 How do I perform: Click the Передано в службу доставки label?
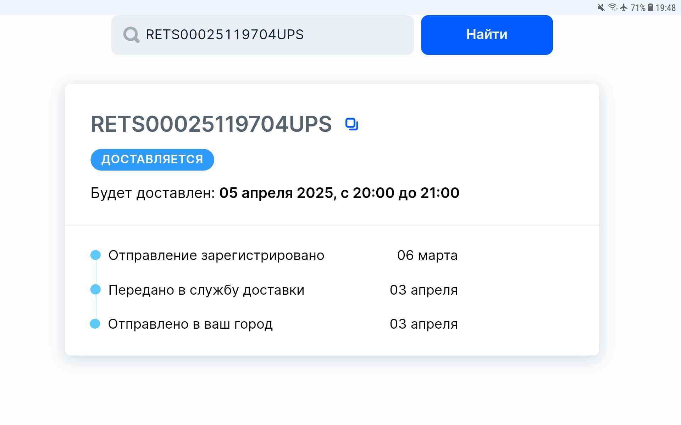coord(206,290)
